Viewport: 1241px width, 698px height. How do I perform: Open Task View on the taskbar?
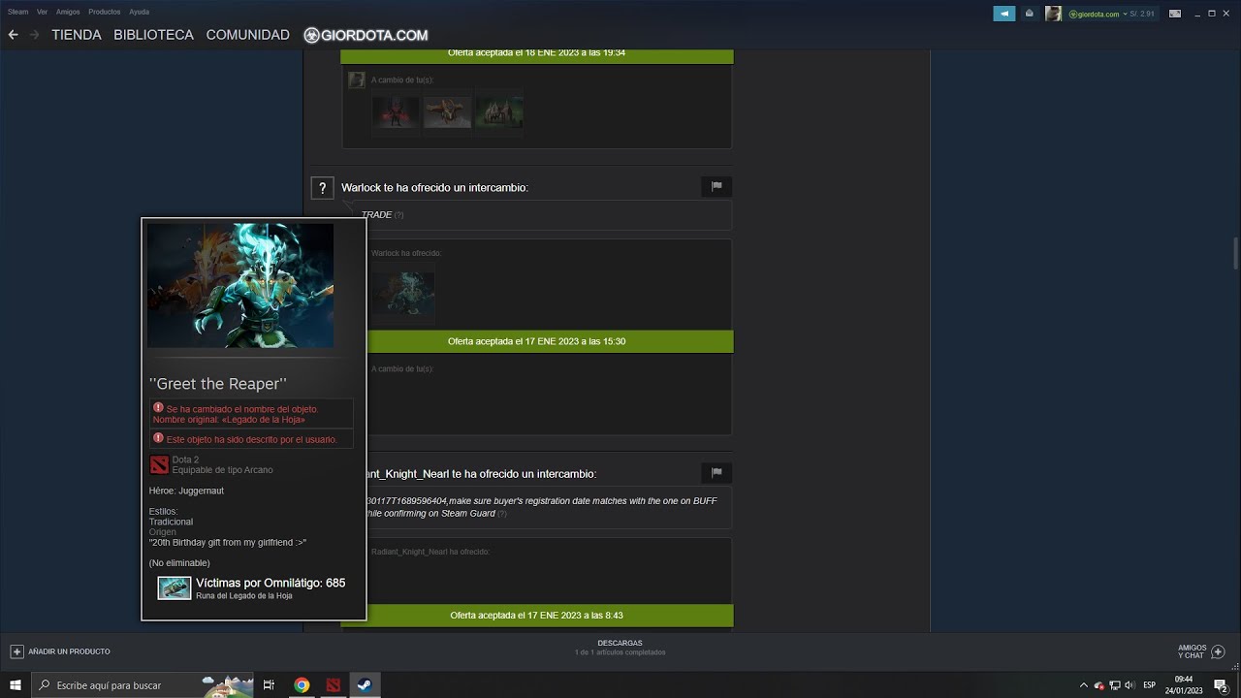(x=270, y=685)
